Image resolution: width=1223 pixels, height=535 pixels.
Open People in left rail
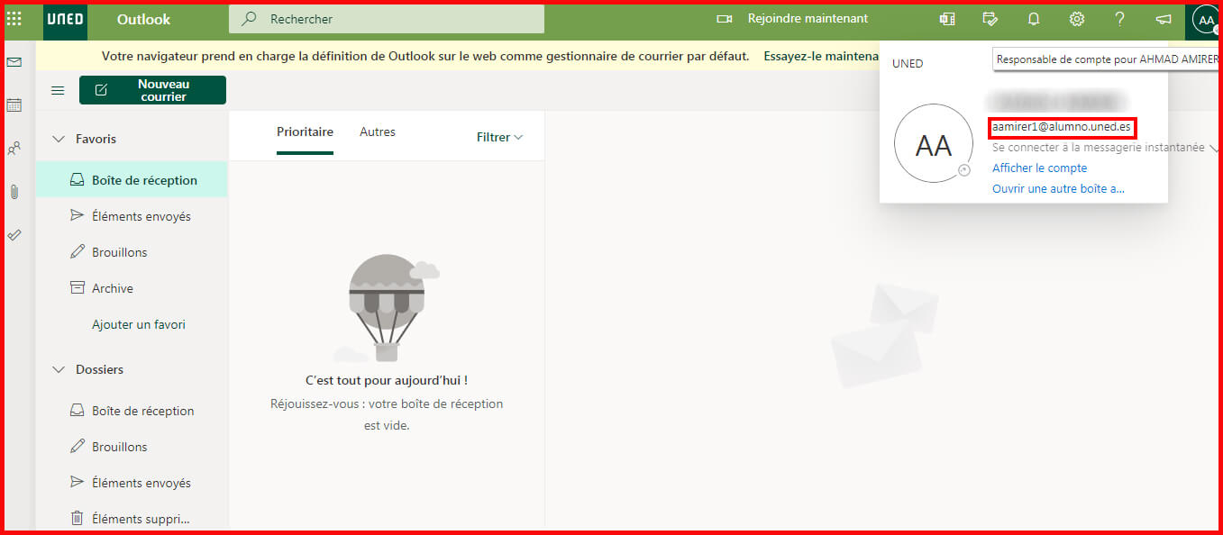(x=14, y=149)
